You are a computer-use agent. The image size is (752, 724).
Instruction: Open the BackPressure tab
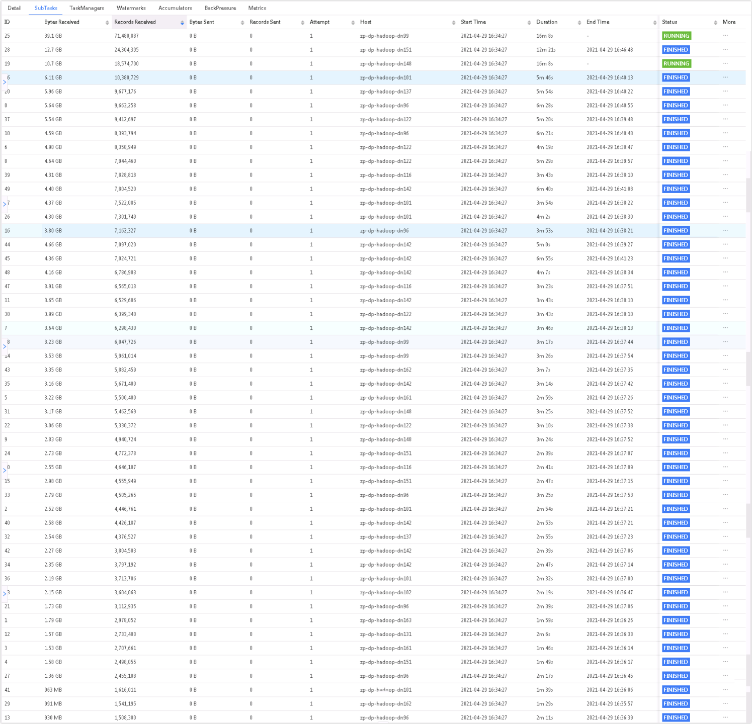tap(220, 8)
